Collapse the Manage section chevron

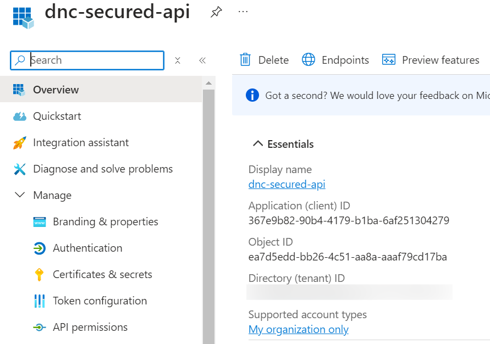point(20,195)
